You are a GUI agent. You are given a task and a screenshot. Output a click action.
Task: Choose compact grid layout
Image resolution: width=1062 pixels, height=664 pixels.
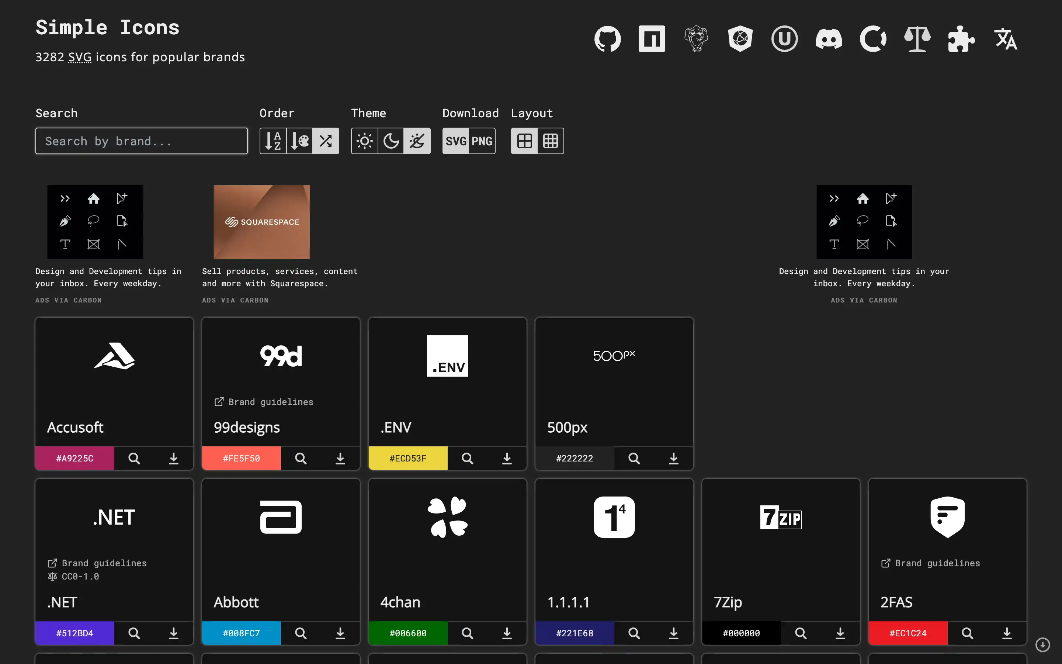[550, 141]
